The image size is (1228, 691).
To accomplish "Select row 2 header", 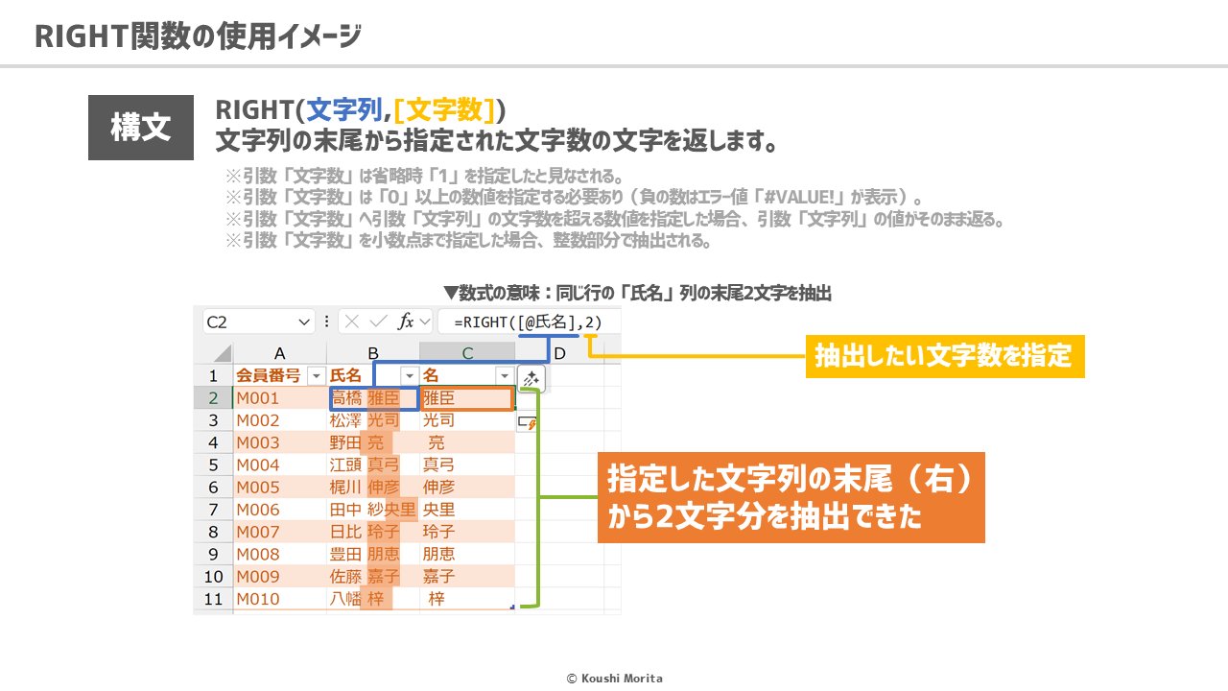I will point(214,398).
